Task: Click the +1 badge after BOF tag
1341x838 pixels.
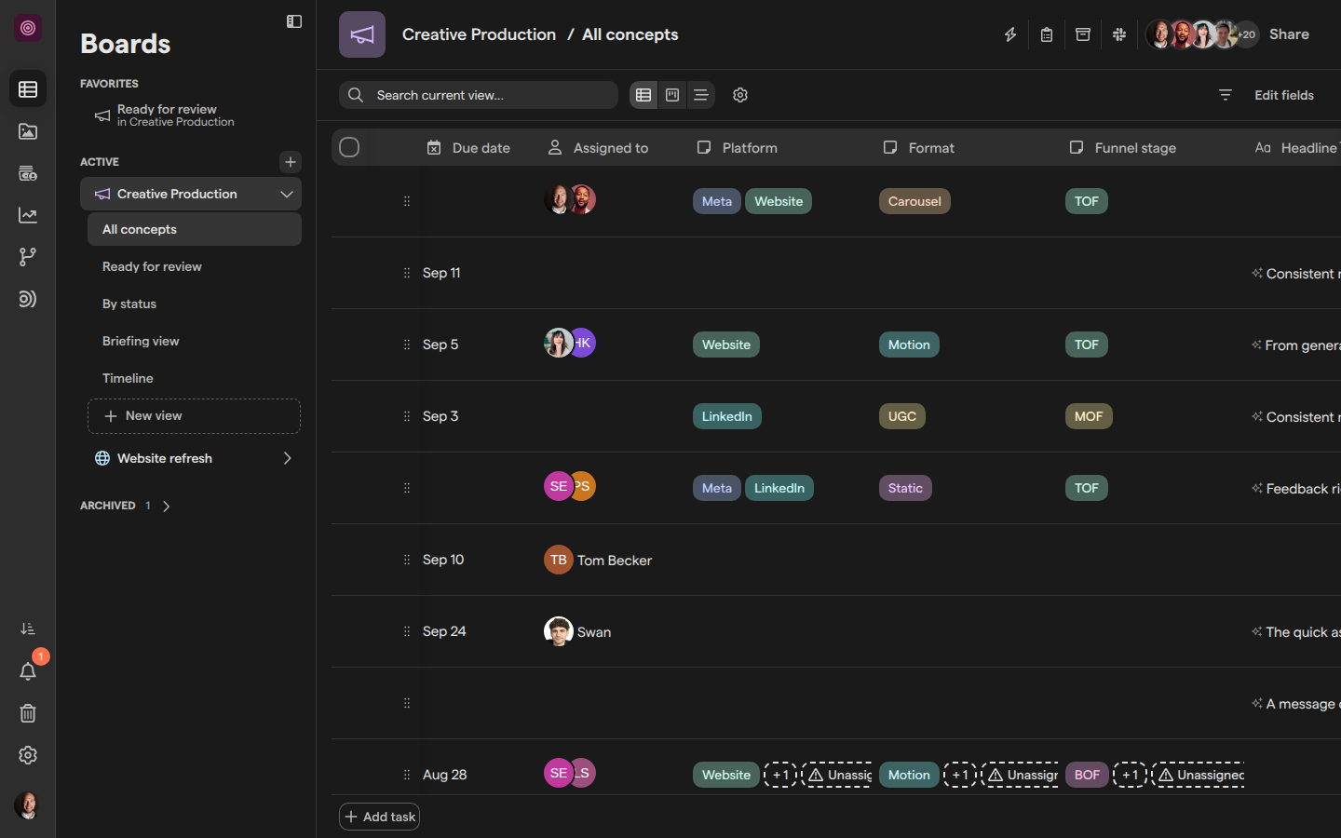Action: click(x=1130, y=775)
